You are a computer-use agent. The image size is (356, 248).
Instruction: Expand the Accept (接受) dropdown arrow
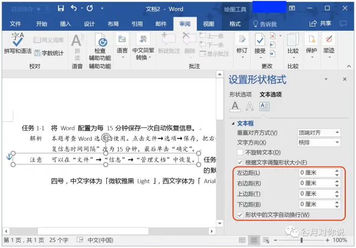(x=261, y=57)
